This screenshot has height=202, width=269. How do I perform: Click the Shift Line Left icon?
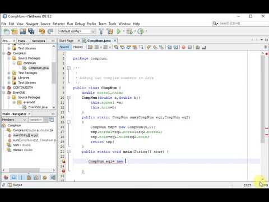point(169,47)
